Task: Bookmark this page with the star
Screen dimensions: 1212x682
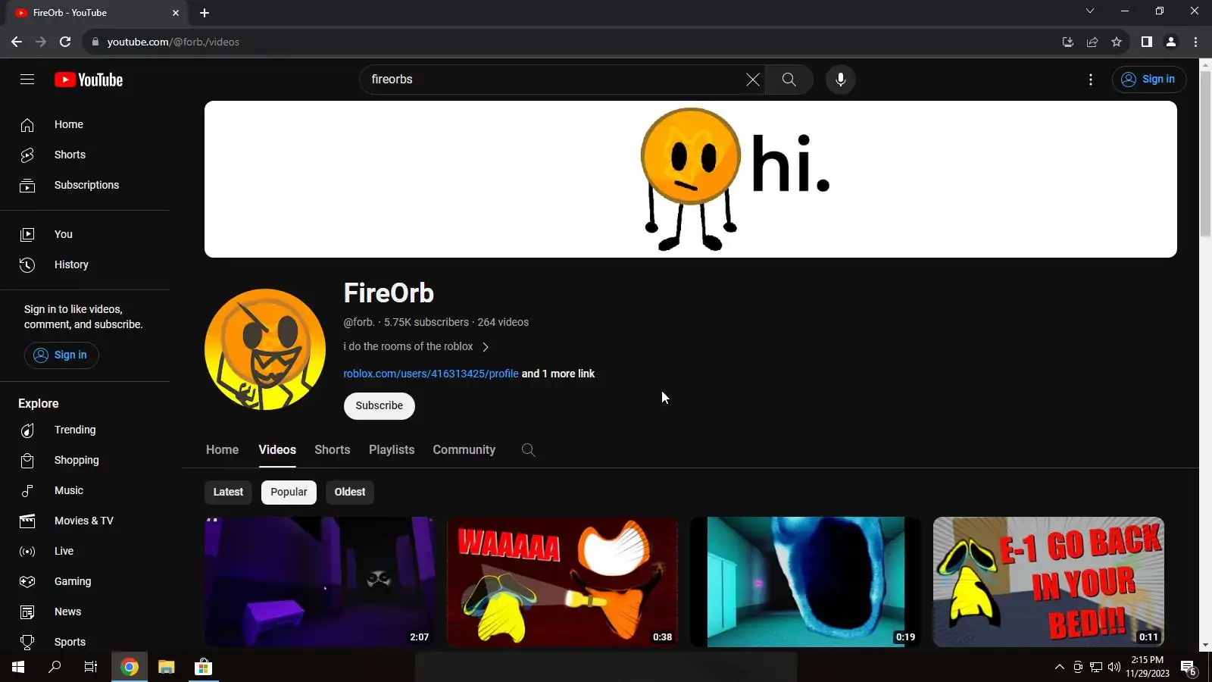Action: coord(1117,42)
